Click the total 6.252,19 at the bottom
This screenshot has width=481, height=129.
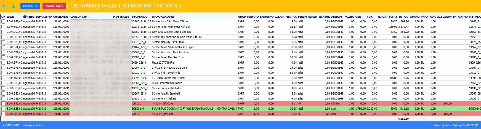403,119
